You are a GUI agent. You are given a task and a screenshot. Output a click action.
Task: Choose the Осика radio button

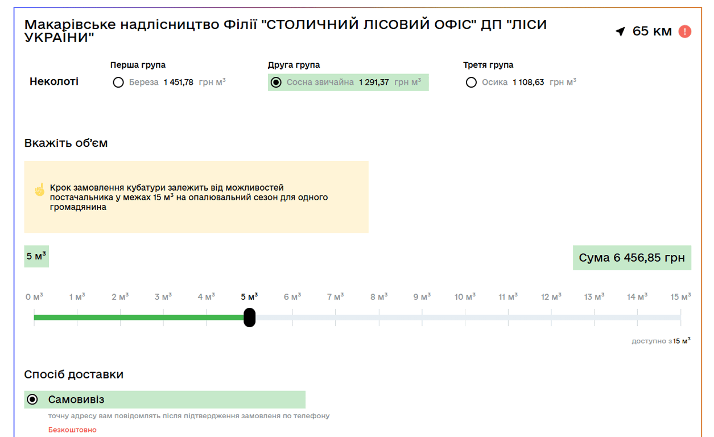pos(471,83)
